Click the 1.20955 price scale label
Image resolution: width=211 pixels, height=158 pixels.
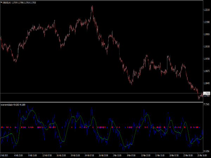tap(207, 34)
